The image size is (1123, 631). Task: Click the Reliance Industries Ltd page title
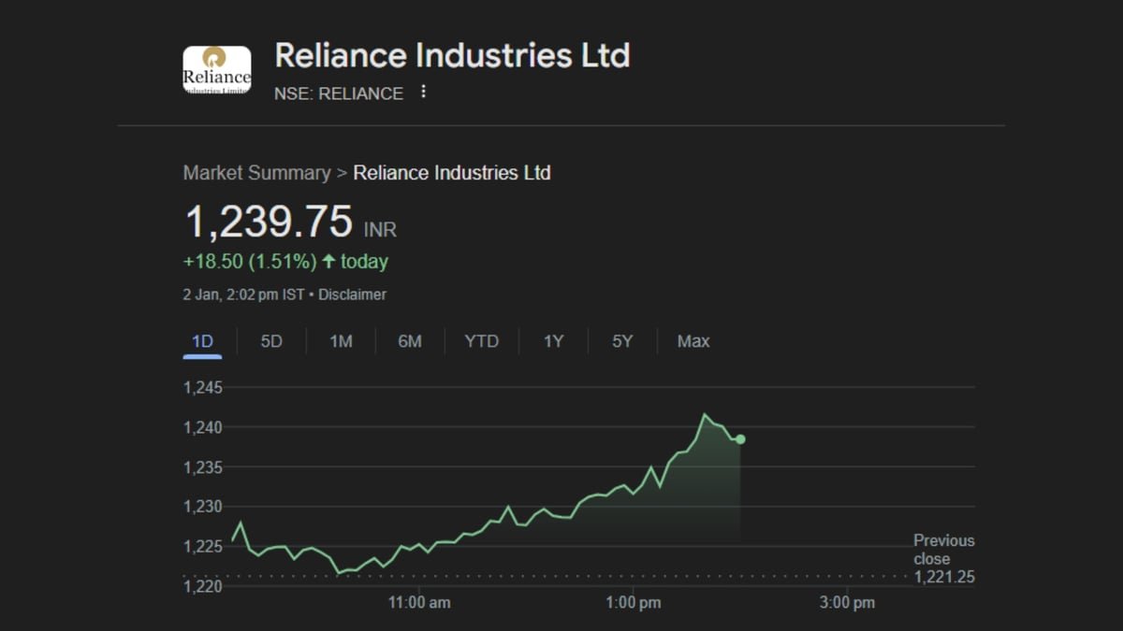click(x=452, y=55)
